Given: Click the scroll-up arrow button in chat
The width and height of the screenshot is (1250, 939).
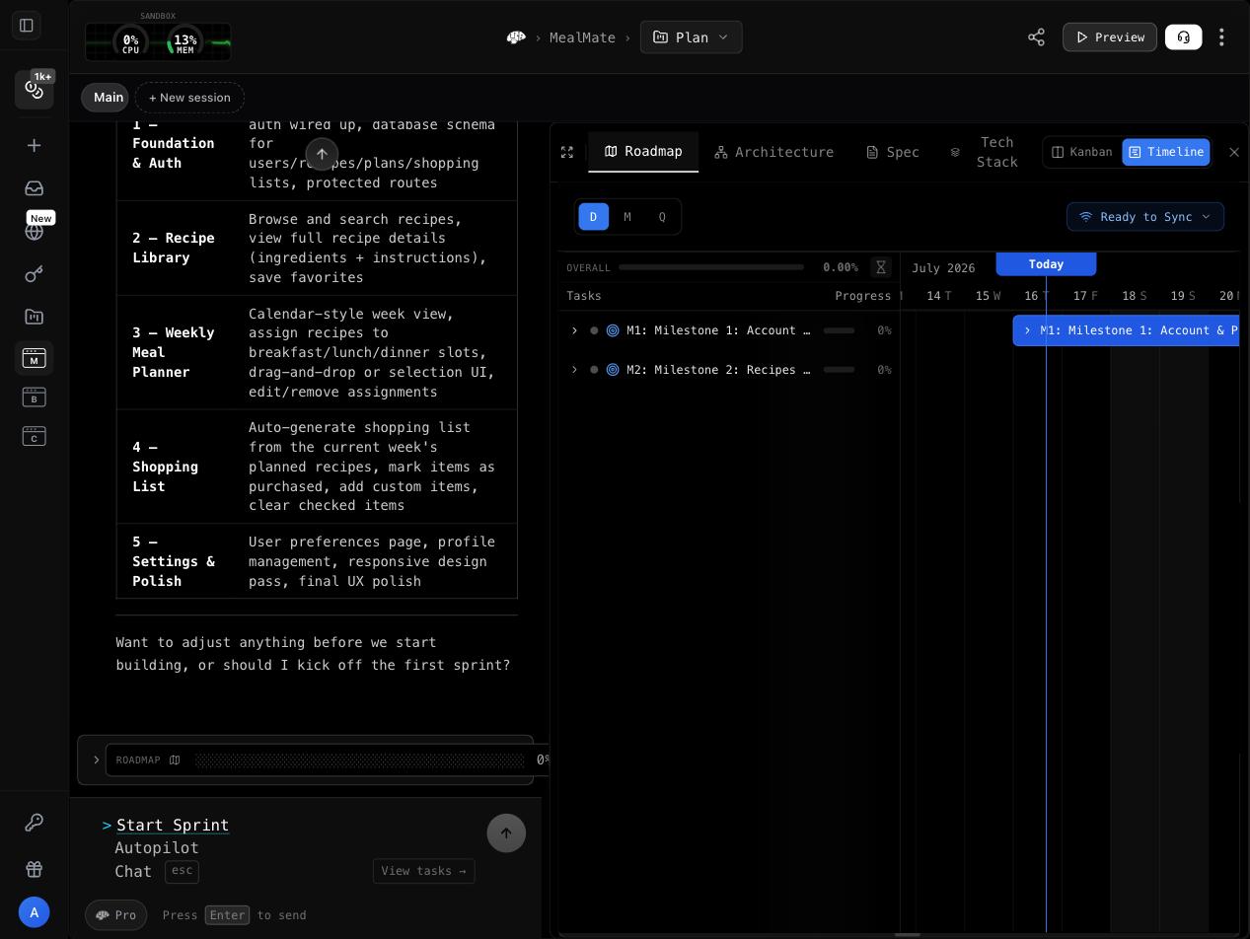Looking at the screenshot, I should click(322, 154).
